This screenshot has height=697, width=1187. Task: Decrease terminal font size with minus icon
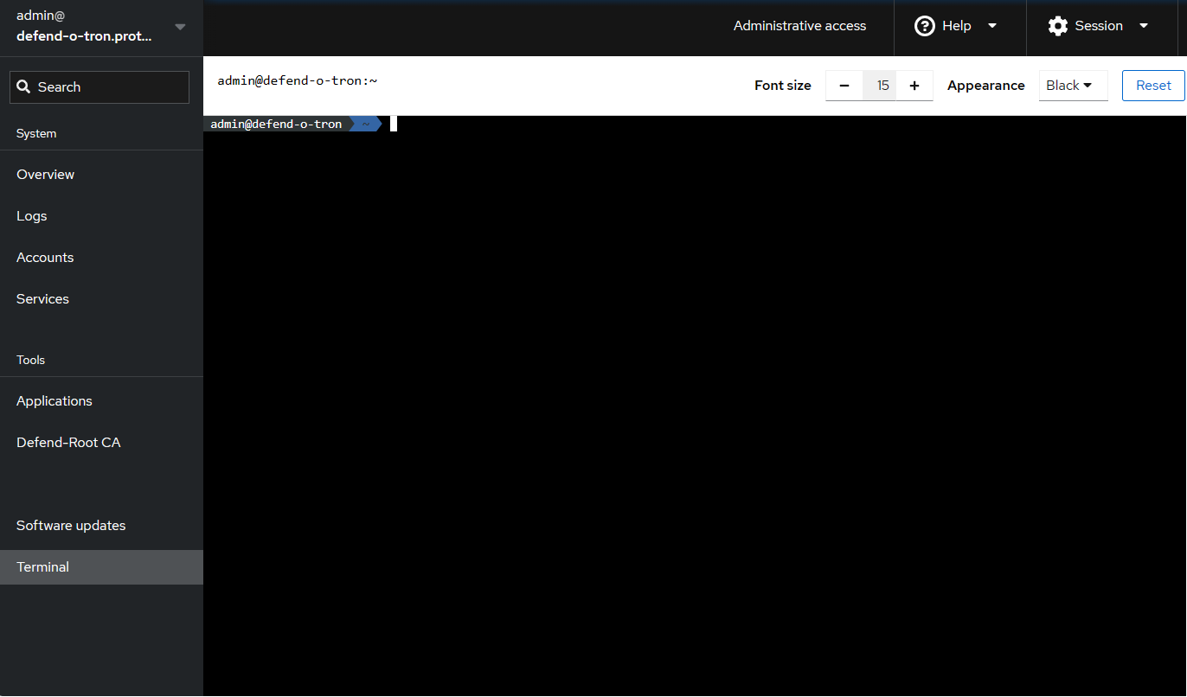(x=844, y=85)
